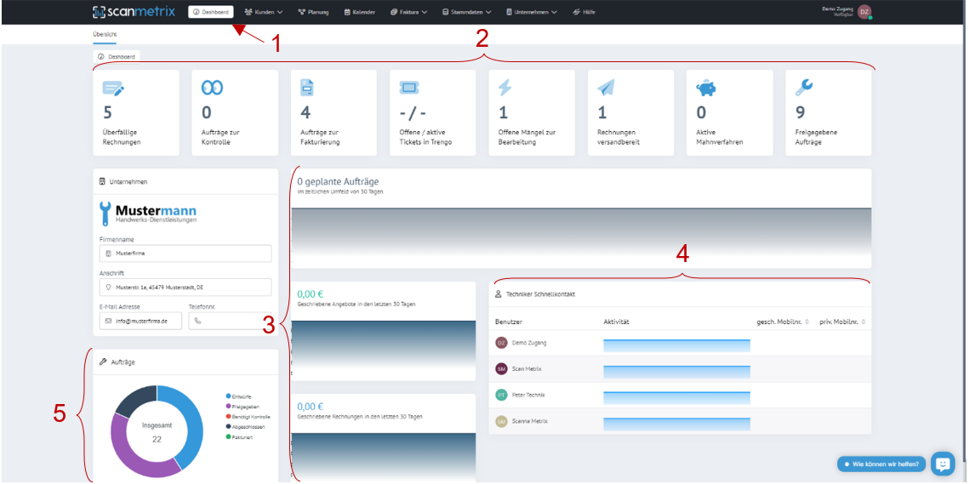Screen dimensions: 969x484
Task: Click the Telefonnr. input field
Action: [230, 321]
